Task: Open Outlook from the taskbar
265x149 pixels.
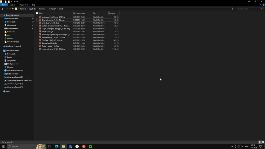Action: coord(70,146)
